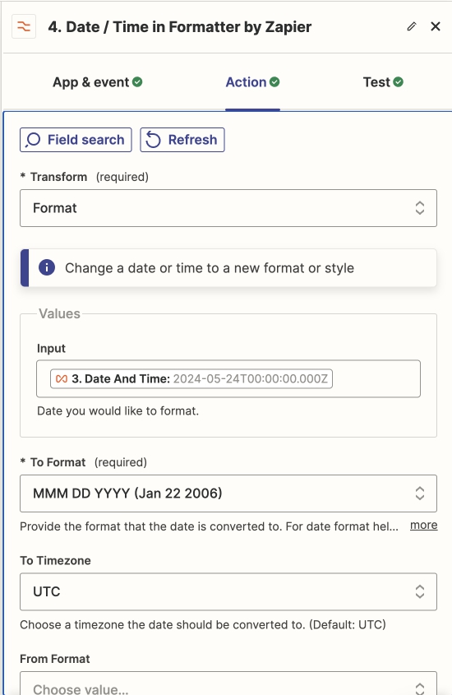Click the magnifier icon in Field search
The width and height of the screenshot is (452, 695).
33,140
